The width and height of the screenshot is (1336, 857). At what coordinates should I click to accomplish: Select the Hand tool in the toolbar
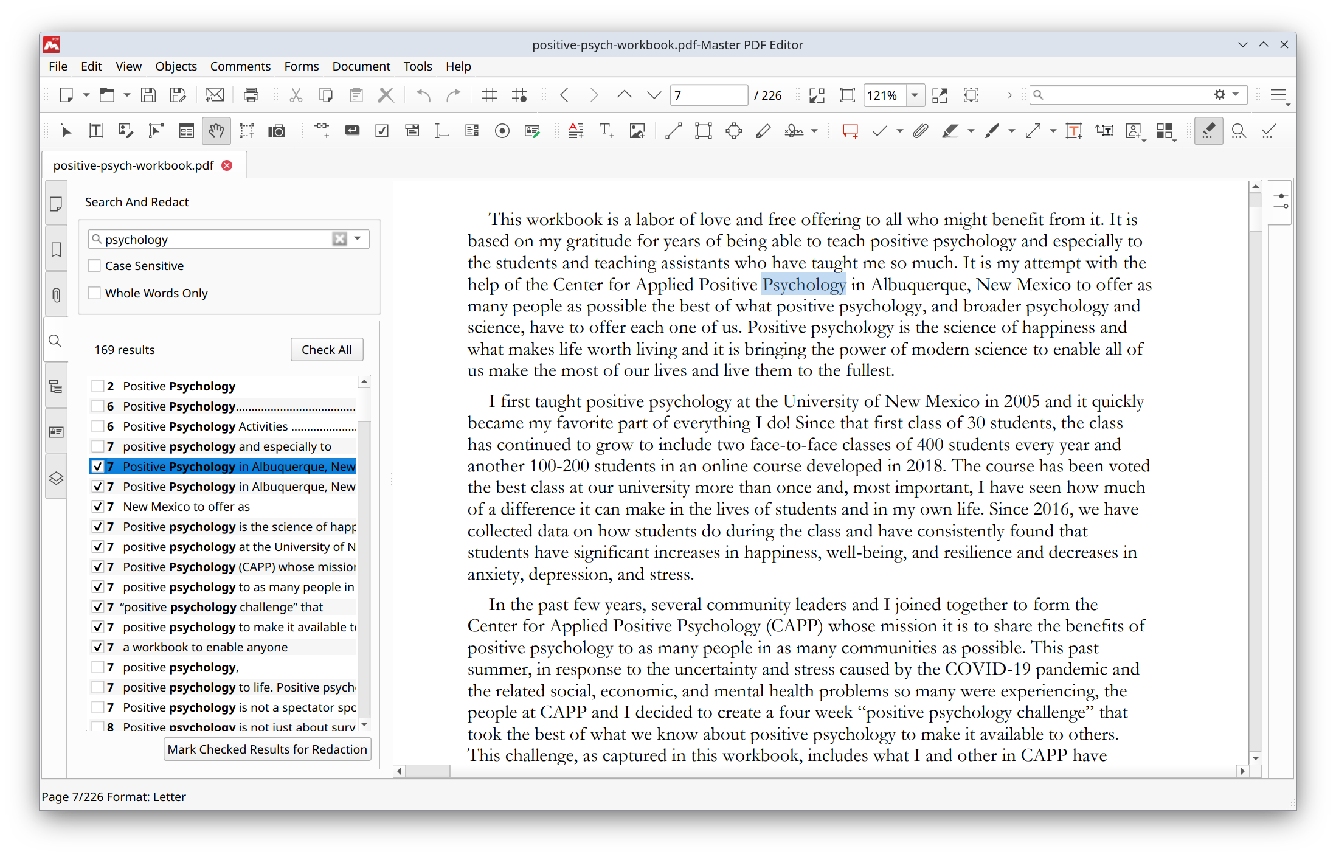pos(216,130)
